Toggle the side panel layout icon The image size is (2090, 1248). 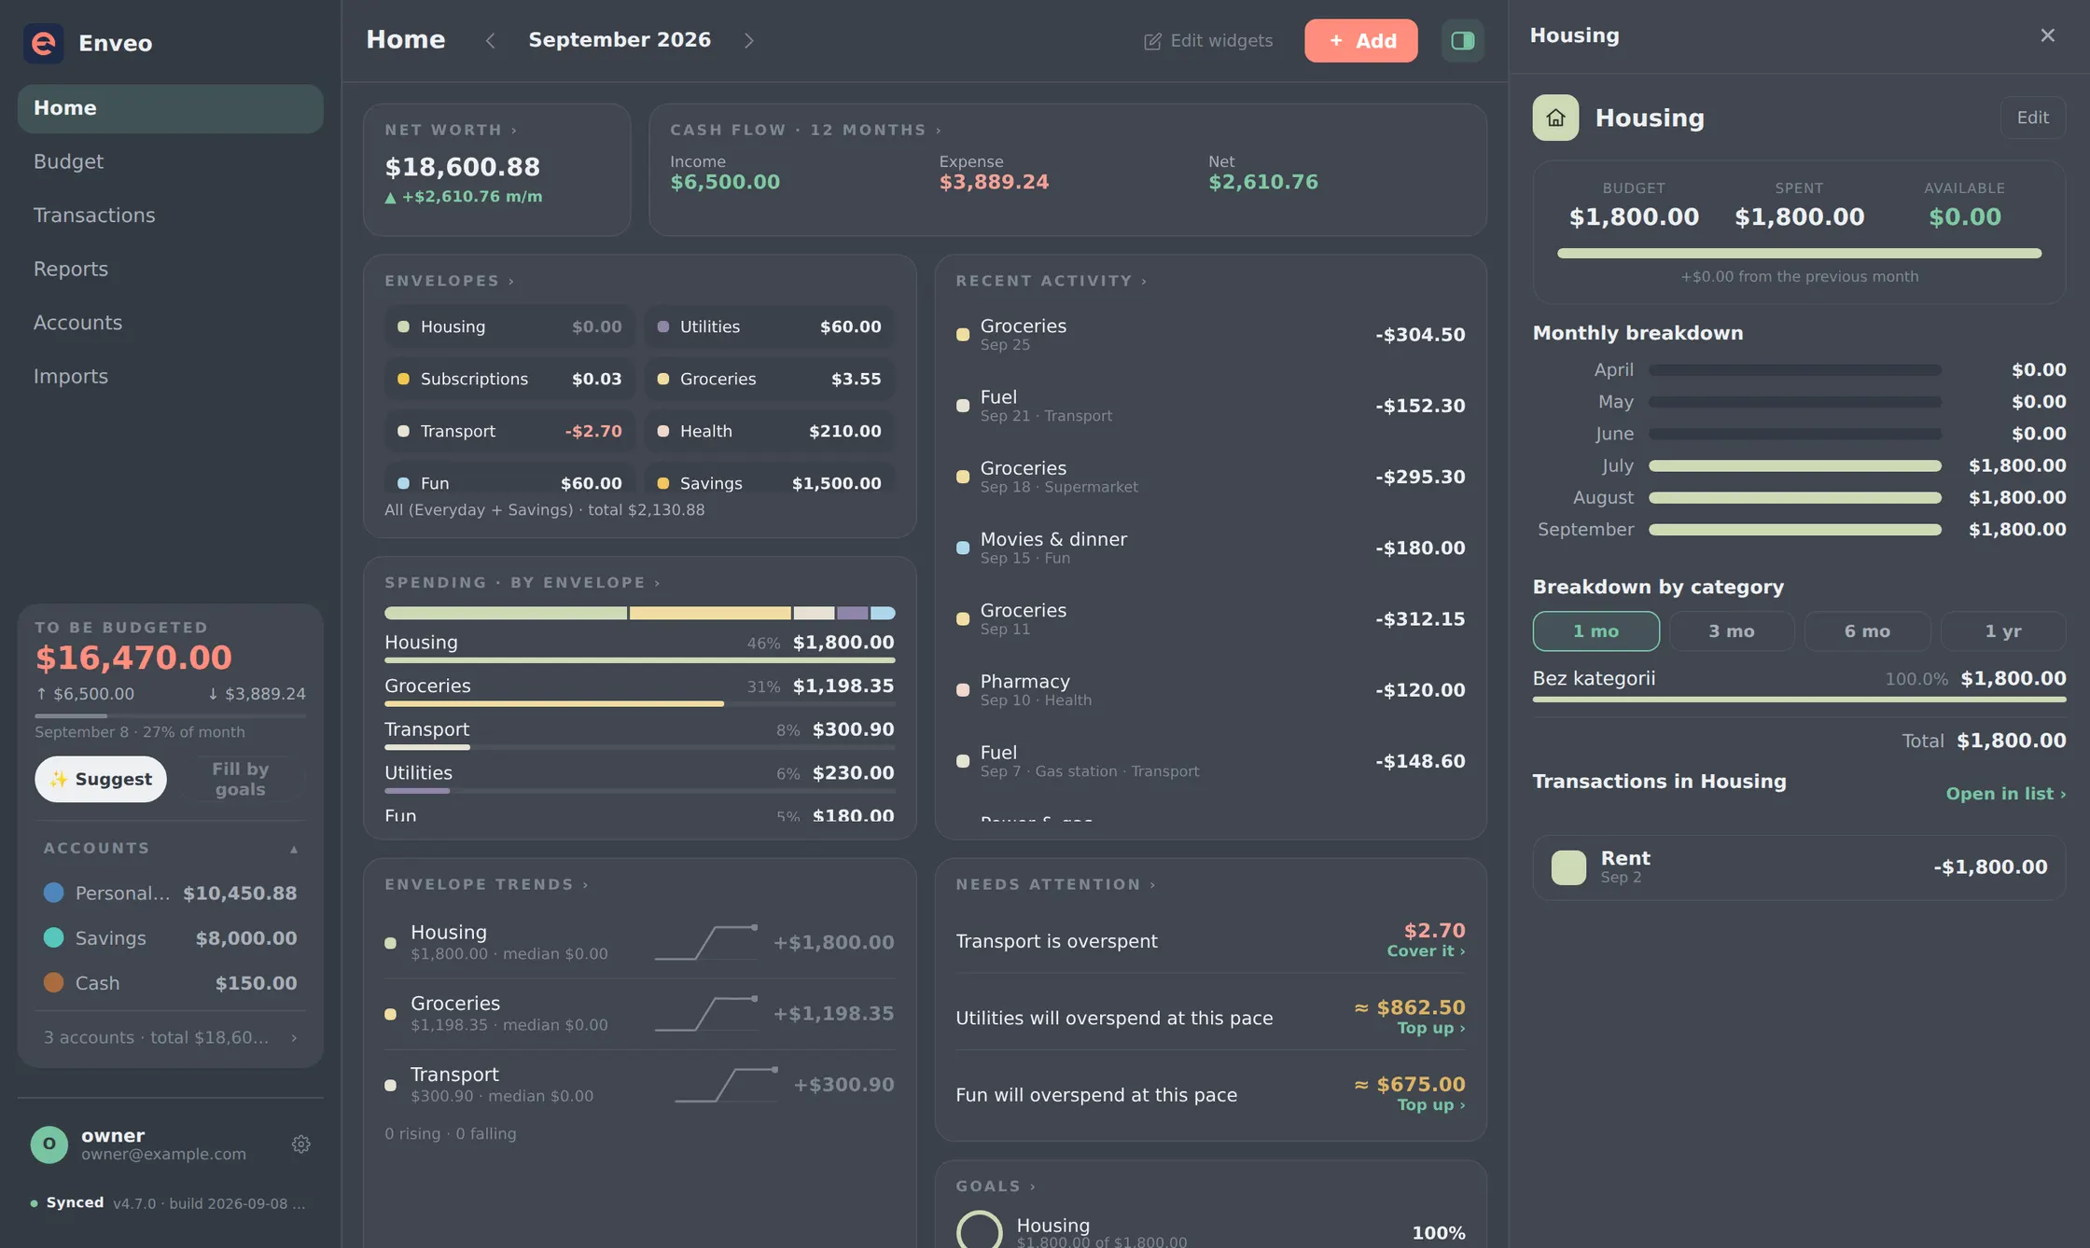click(1462, 40)
